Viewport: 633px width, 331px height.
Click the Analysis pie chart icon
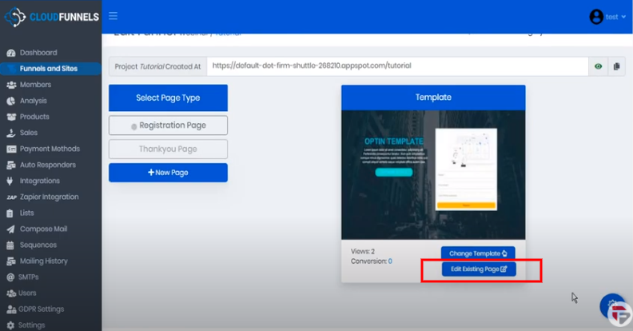[x=11, y=101]
